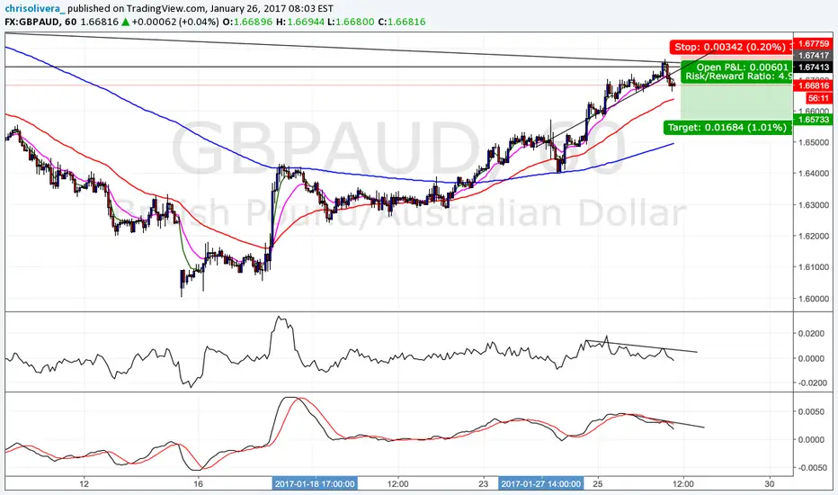
Task: Click the 1.60000 price axis label
Action: pos(815,299)
